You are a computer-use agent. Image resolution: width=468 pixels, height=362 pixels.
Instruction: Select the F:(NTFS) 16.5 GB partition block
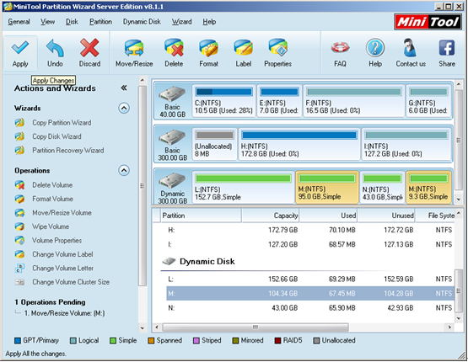click(x=353, y=101)
